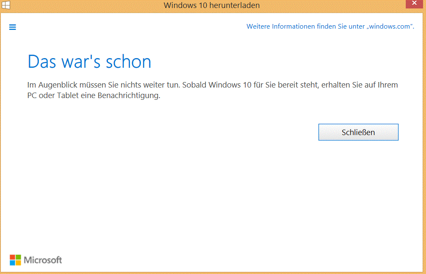The width and height of the screenshot is (426, 274).
Task: Click the Schließen button
Action: (359, 132)
